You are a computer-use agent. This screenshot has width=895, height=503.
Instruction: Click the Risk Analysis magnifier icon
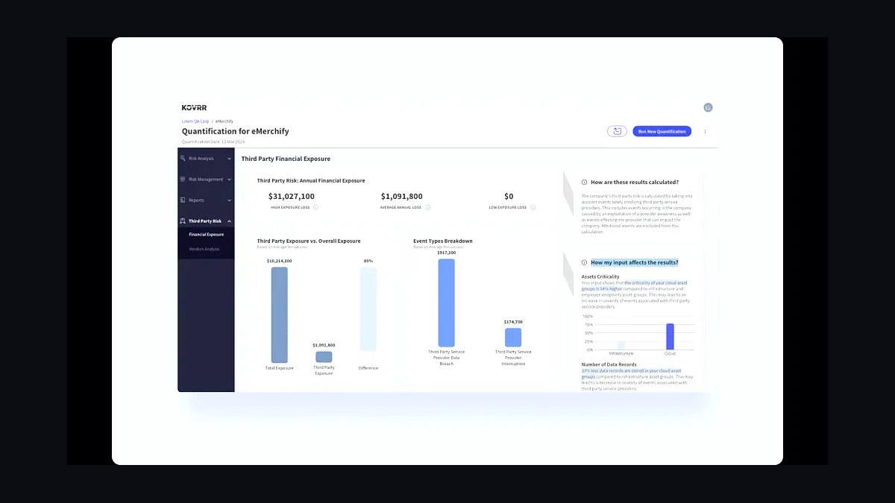183,158
